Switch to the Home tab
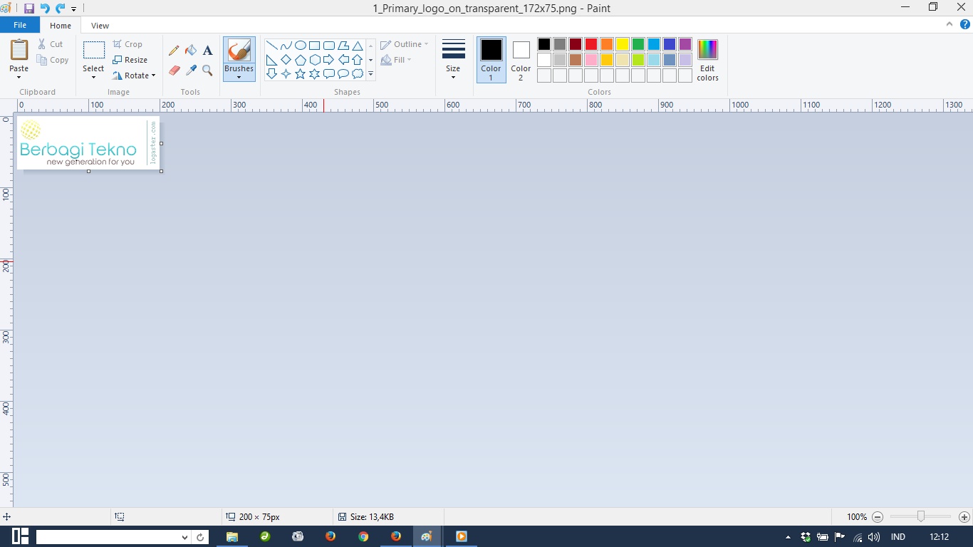The image size is (973, 547). click(x=61, y=26)
